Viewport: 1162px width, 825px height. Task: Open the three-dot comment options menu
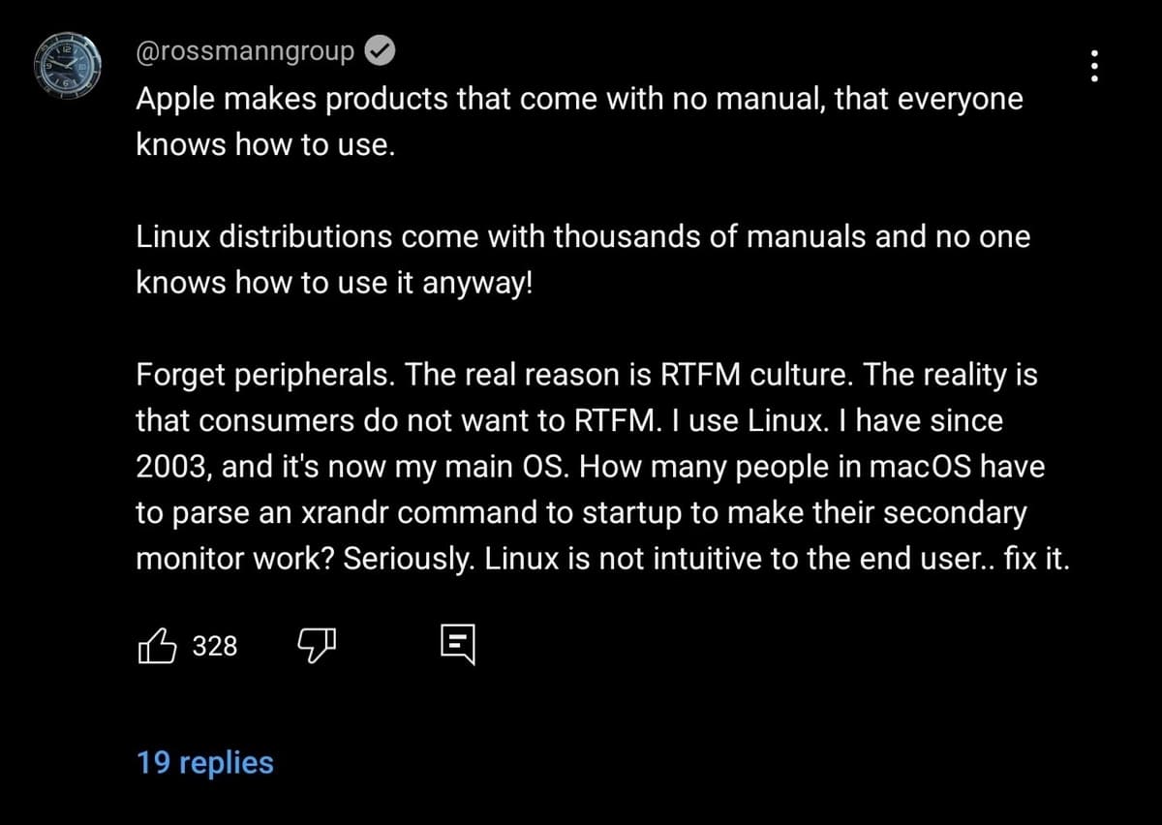coord(1095,66)
